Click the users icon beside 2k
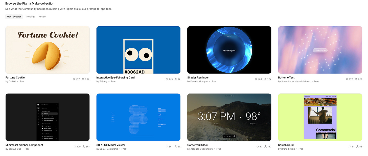 click(x=176, y=79)
